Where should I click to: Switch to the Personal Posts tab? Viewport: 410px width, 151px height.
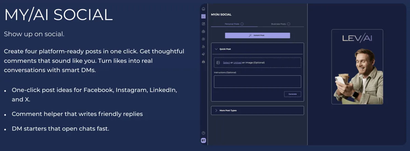click(x=234, y=24)
